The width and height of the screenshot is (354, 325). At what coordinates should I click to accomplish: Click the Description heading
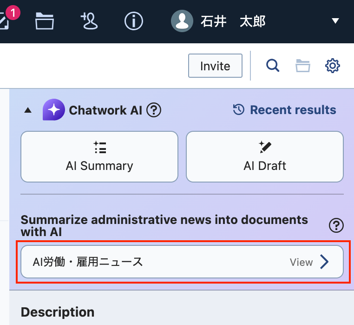click(x=58, y=312)
